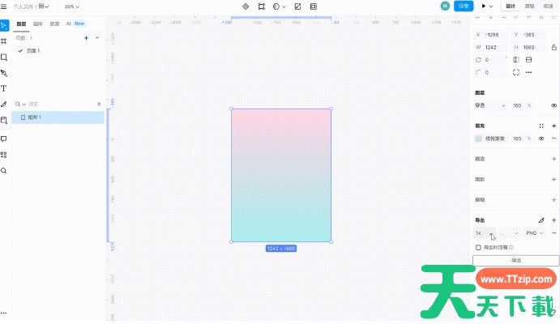Add a stroke with plus icon
The image size is (560, 324).
coord(554,159)
